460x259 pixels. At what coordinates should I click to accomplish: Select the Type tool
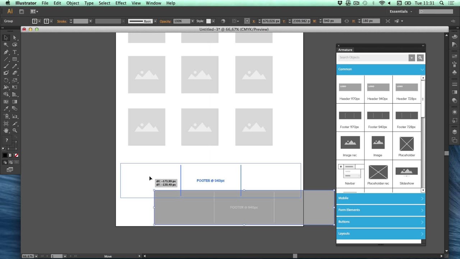[15, 52]
